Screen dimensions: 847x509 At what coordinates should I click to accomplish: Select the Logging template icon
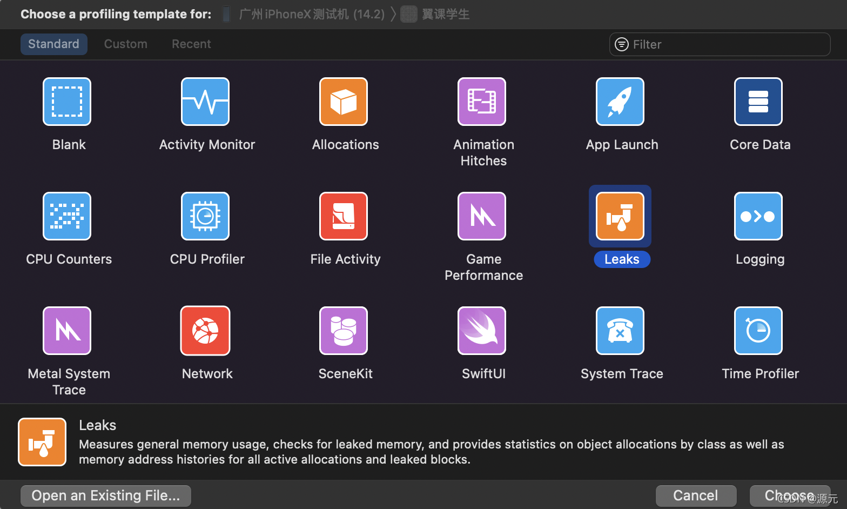[758, 216]
